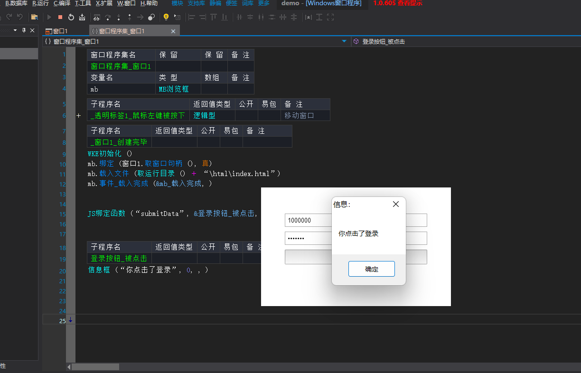581x373 pixels.
Task: Open the 窗口程序集_窗口1 breadcrumb dropdown arrow
Action: [345, 41]
